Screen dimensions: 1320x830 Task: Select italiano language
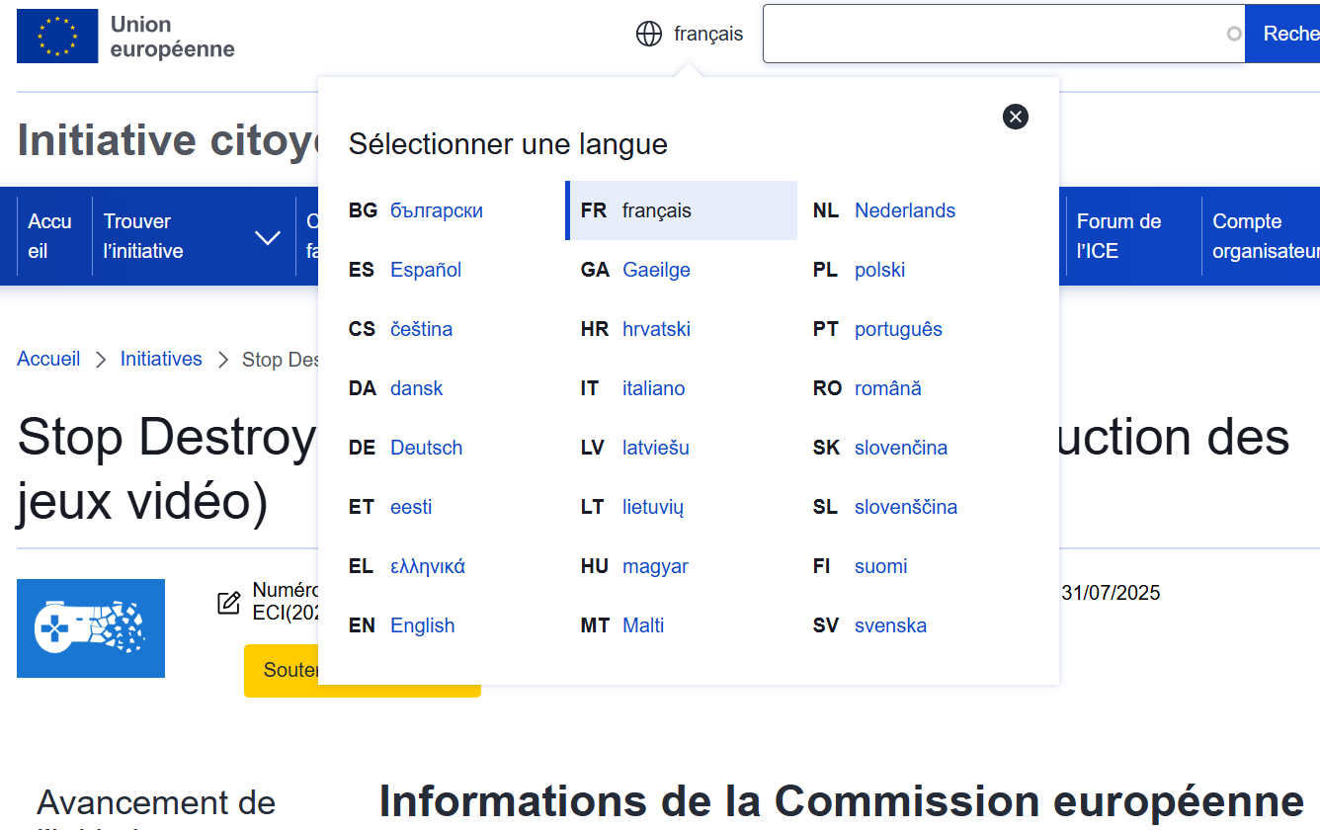pos(653,388)
